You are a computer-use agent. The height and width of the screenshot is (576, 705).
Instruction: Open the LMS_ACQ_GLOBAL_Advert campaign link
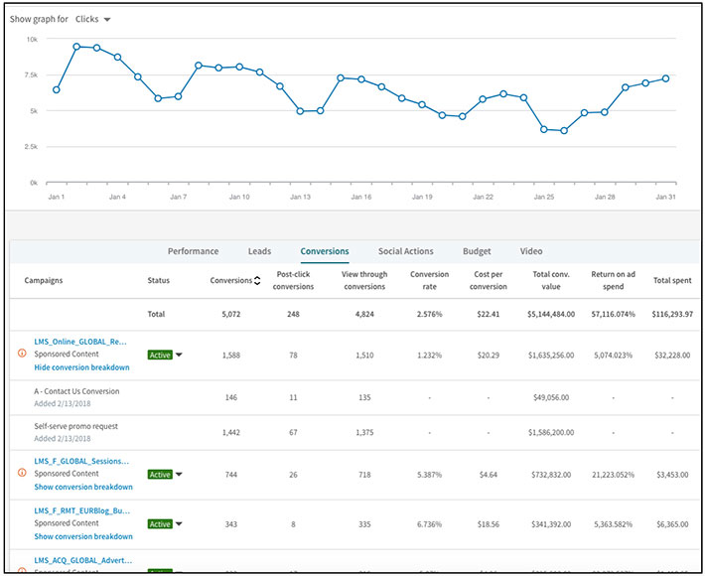pos(82,560)
